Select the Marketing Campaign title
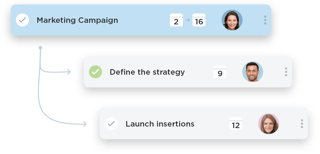 pyautogui.click(x=78, y=20)
